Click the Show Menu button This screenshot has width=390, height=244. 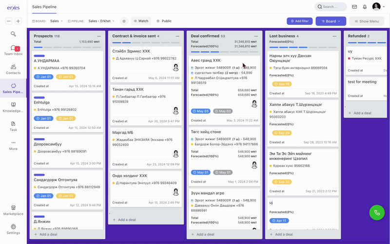point(367,21)
